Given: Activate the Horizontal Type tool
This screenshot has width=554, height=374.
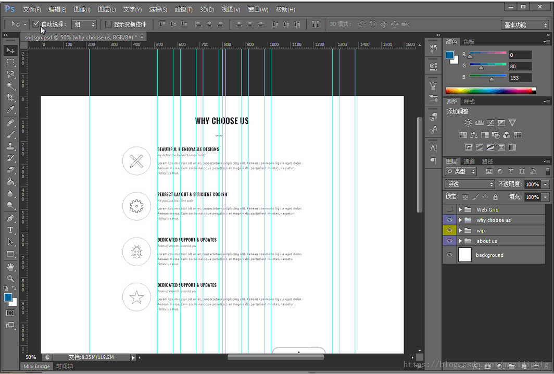Looking at the screenshot, I should [10, 230].
